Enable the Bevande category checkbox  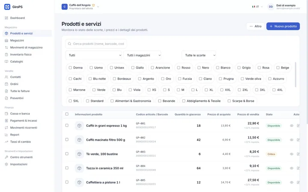[160, 101]
